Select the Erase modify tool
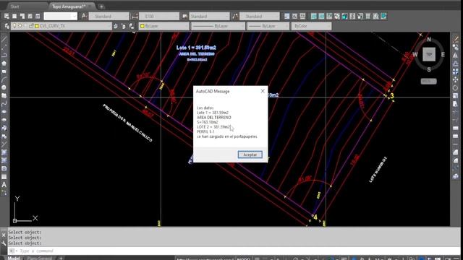The width and height of the screenshot is (463, 260). coord(456,39)
